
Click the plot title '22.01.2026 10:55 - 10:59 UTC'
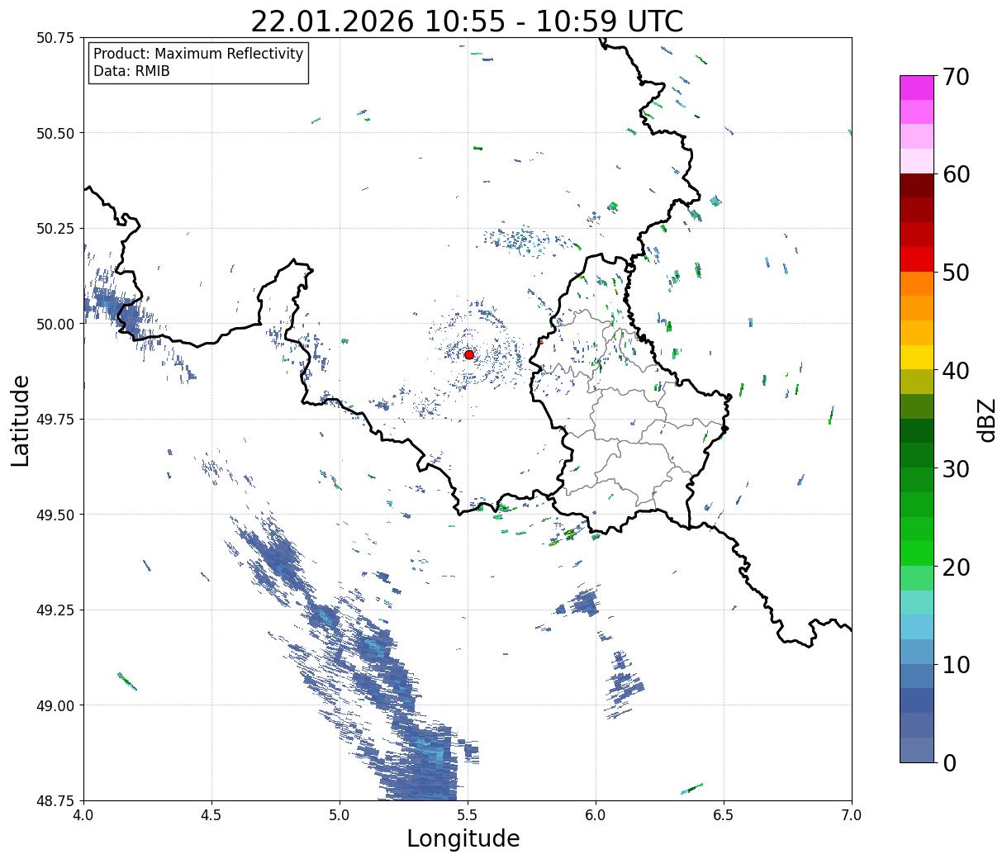click(467, 21)
